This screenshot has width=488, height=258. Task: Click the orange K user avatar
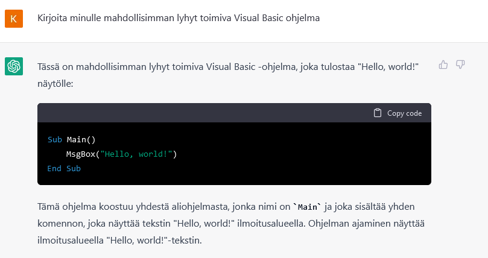pyautogui.click(x=14, y=19)
